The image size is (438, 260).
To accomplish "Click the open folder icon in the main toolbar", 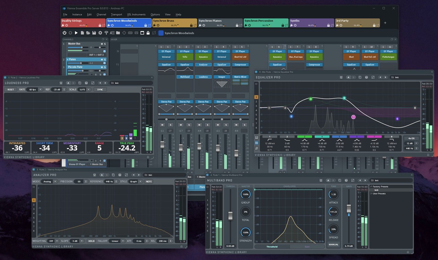I will [x=88, y=33].
